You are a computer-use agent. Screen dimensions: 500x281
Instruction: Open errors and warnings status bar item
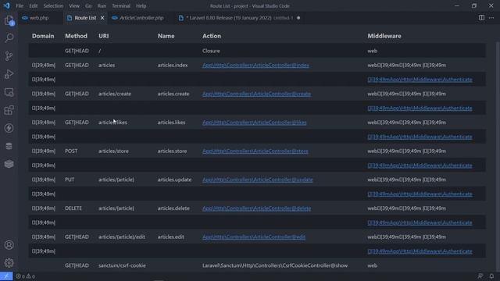pyautogui.click(x=26, y=276)
